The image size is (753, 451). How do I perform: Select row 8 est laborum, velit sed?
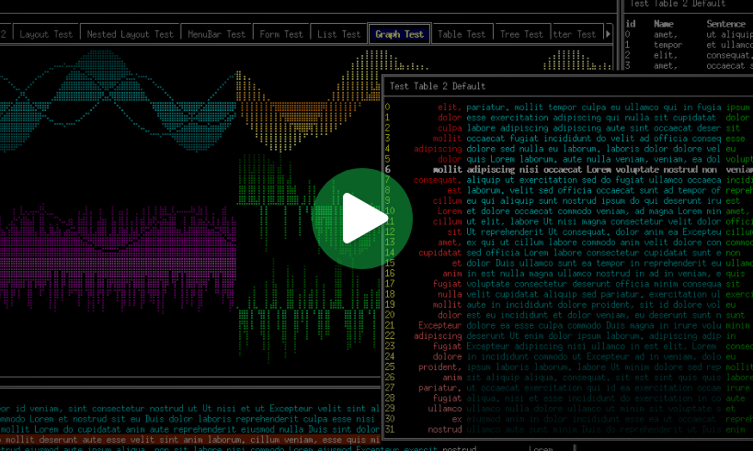(568, 190)
